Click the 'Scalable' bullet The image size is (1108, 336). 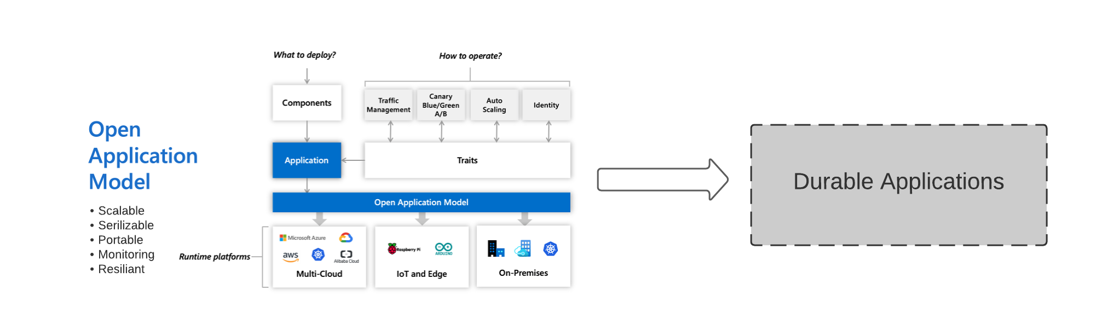[x=121, y=211]
